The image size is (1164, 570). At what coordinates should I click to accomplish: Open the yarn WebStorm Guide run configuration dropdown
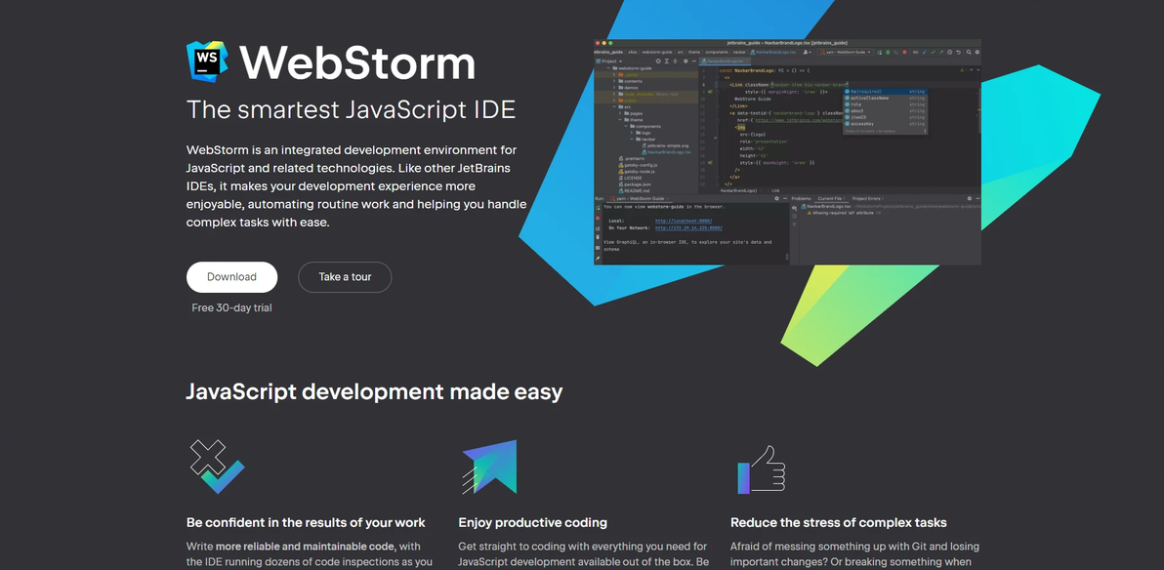pos(846,52)
